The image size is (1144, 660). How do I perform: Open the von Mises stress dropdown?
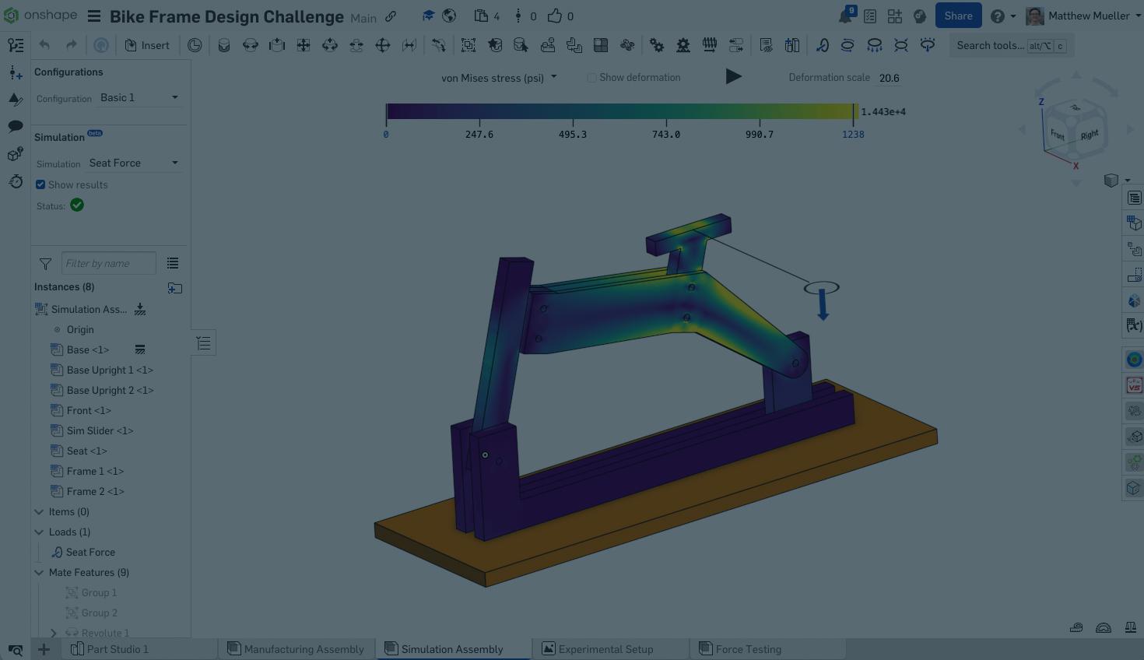pos(499,78)
